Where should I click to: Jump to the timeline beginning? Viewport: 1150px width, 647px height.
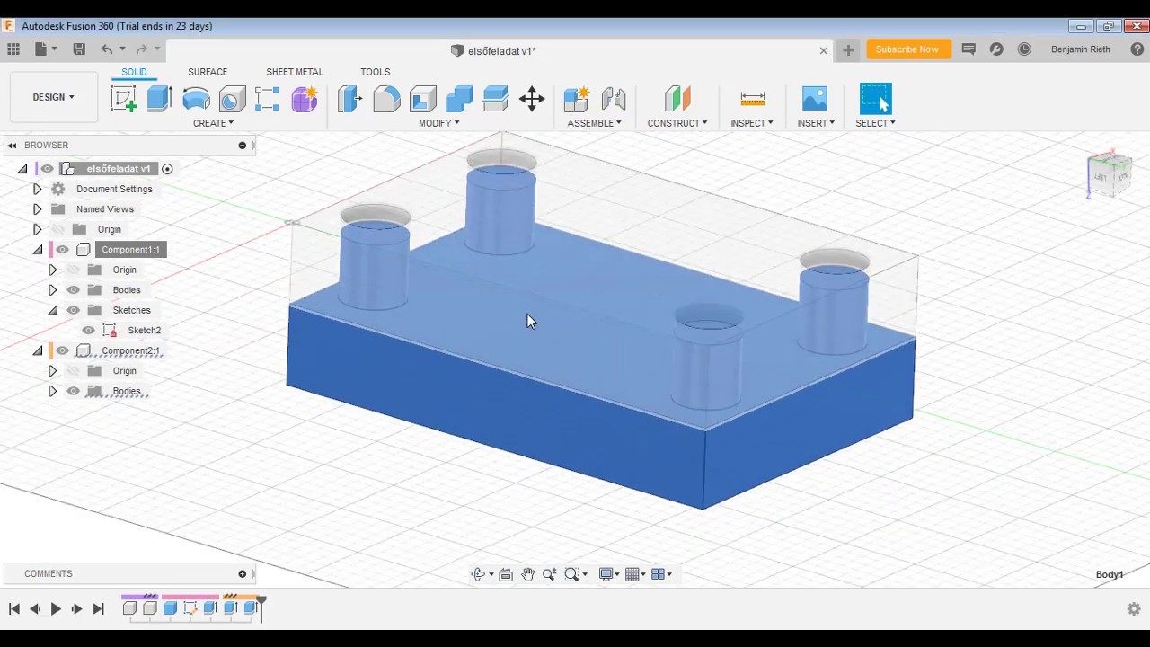point(14,608)
